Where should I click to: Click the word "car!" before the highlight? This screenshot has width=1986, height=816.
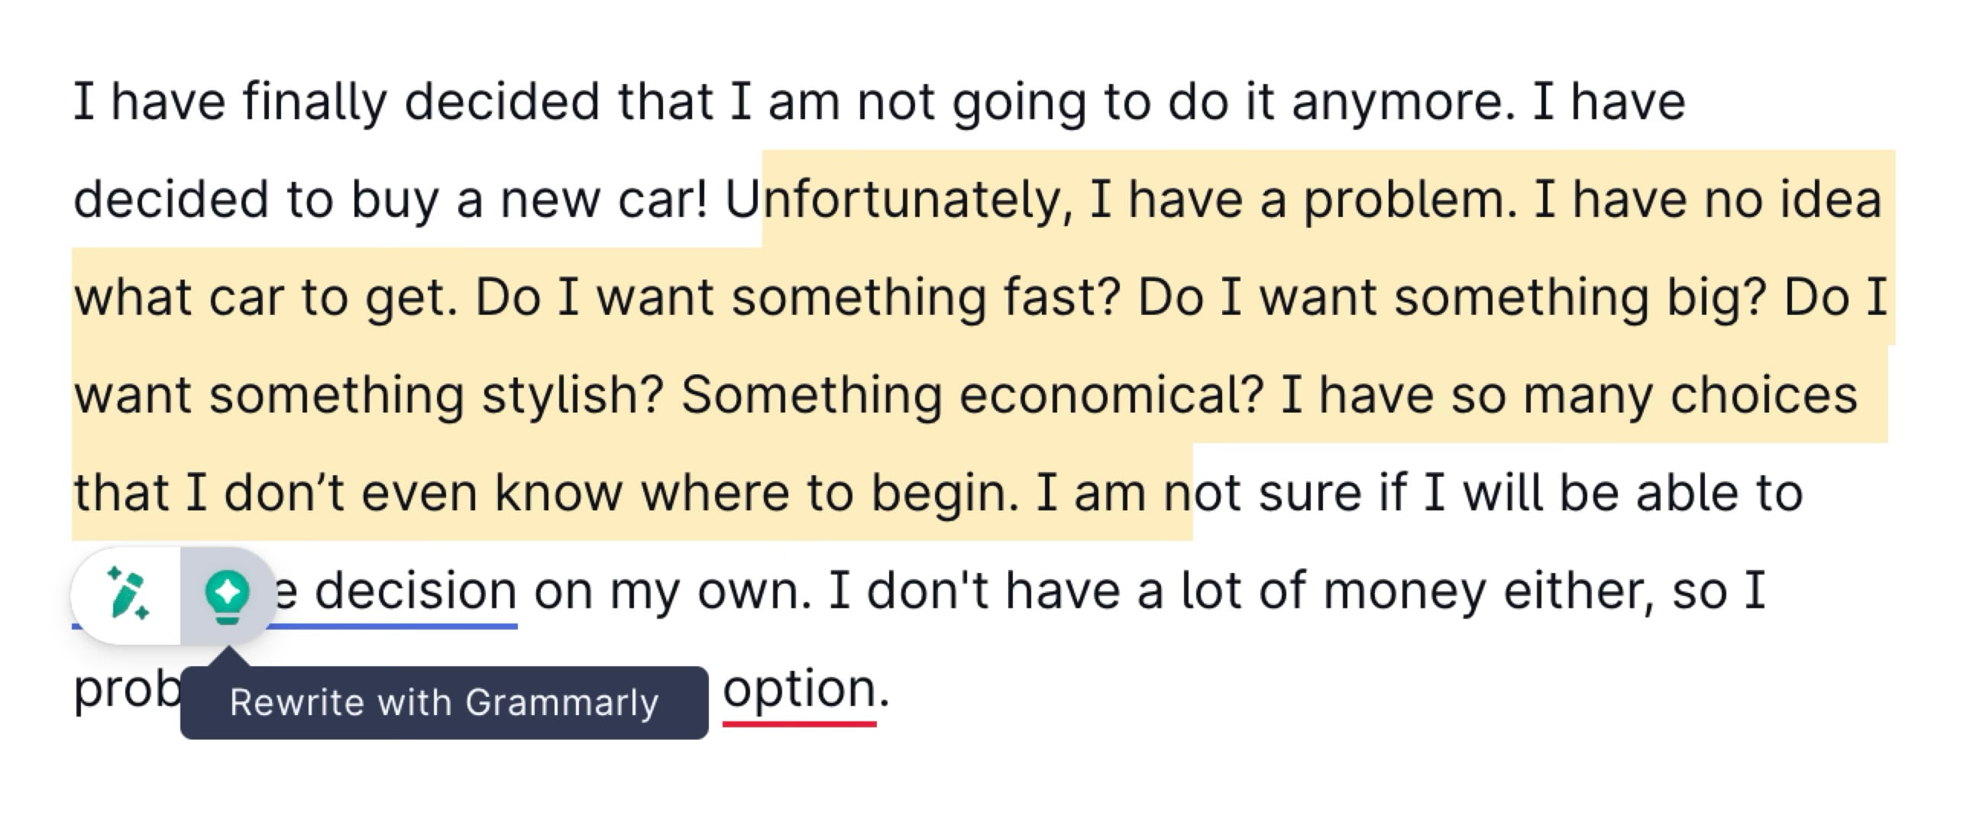661,199
